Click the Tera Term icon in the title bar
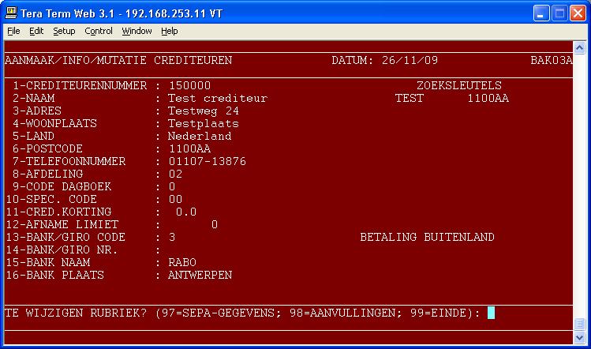The height and width of the screenshot is (349, 591). tap(12, 13)
